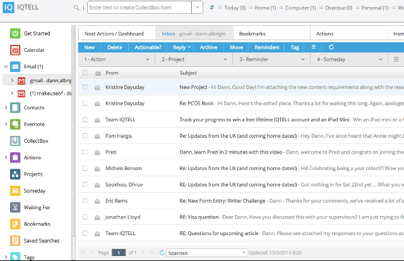
Task: Click the menu icon right of 4 - Someday
Action: (x=396, y=59)
